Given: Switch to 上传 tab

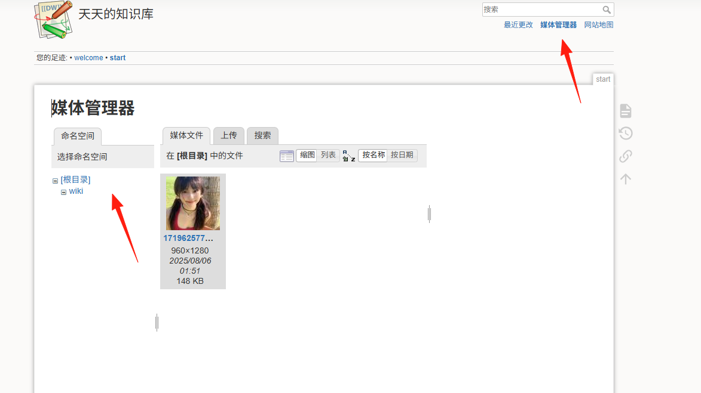Looking at the screenshot, I should (229, 135).
